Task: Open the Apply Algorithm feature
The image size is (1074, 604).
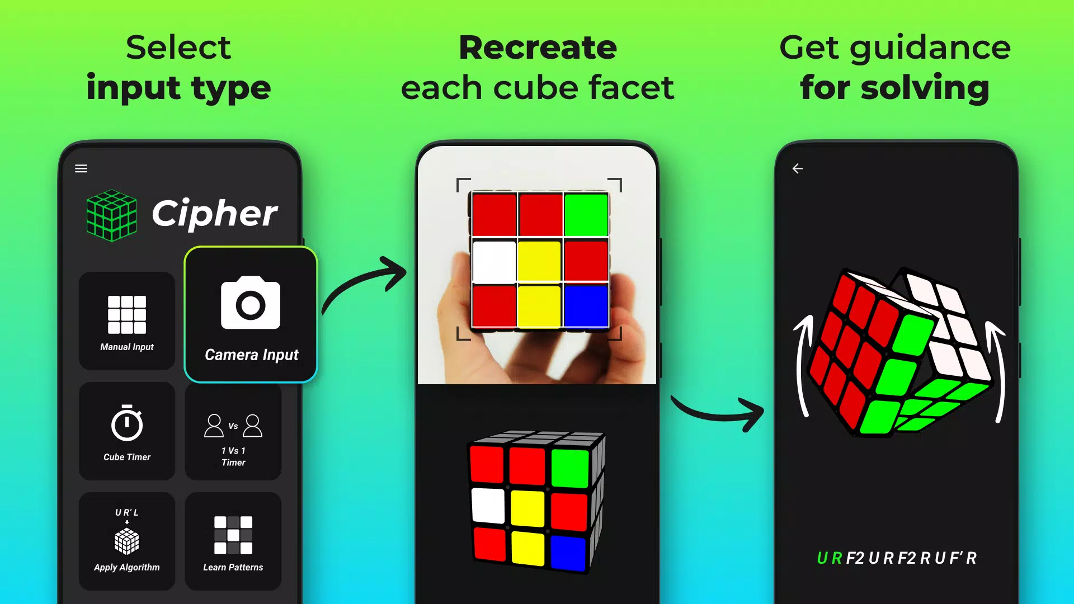Action: (126, 539)
